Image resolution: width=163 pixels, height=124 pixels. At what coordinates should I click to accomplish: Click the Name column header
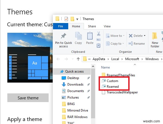pyautogui.click(x=105, y=67)
